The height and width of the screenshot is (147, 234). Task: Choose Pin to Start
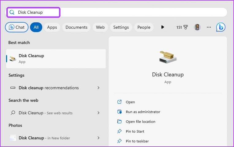pyautogui.click(x=135, y=131)
